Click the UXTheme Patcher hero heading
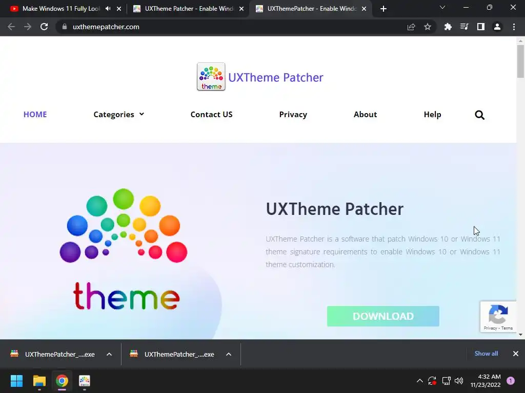Viewport: 525px width, 393px height. pyautogui.click(x=335, y=209)
